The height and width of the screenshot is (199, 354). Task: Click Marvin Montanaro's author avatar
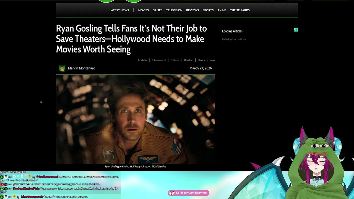point(62,68)
